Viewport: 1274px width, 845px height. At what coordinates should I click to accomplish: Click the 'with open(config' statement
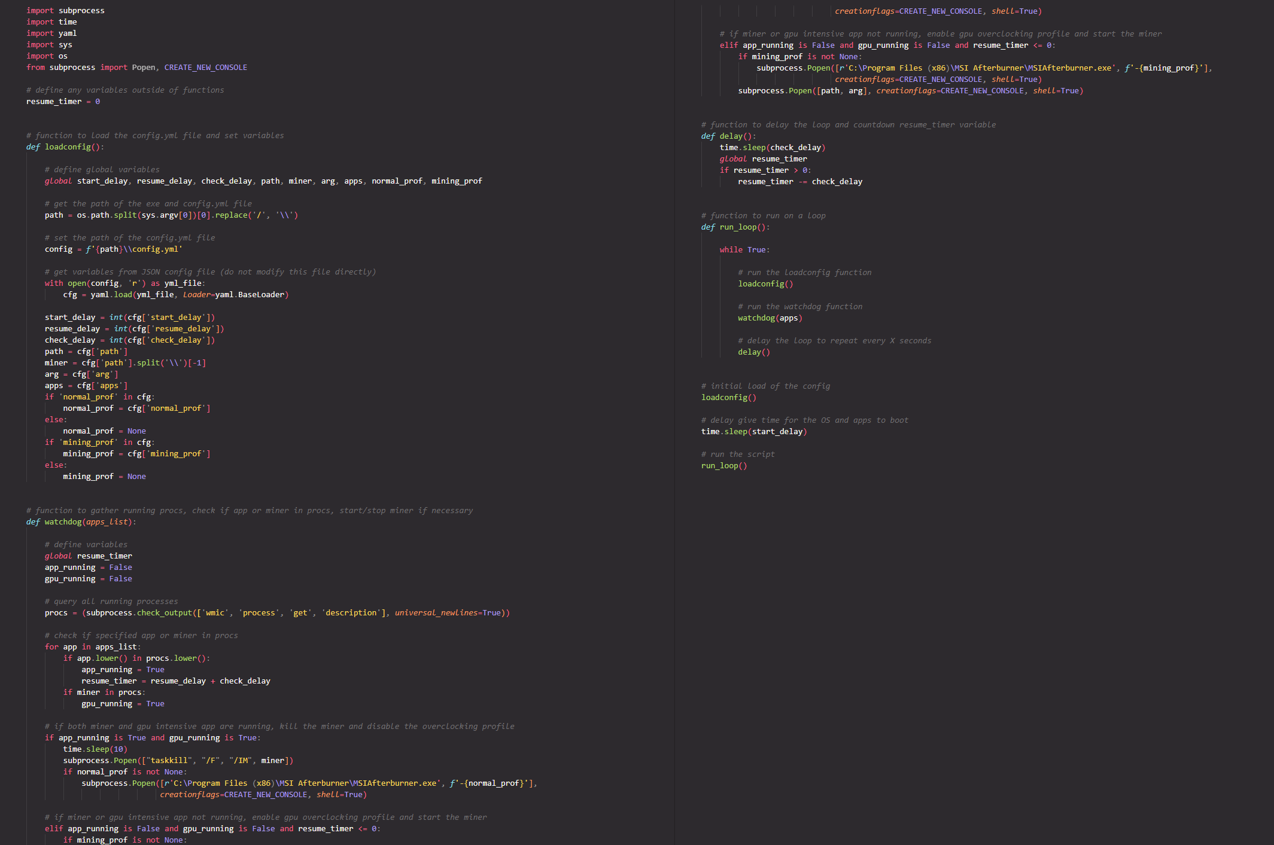(124, 283)
